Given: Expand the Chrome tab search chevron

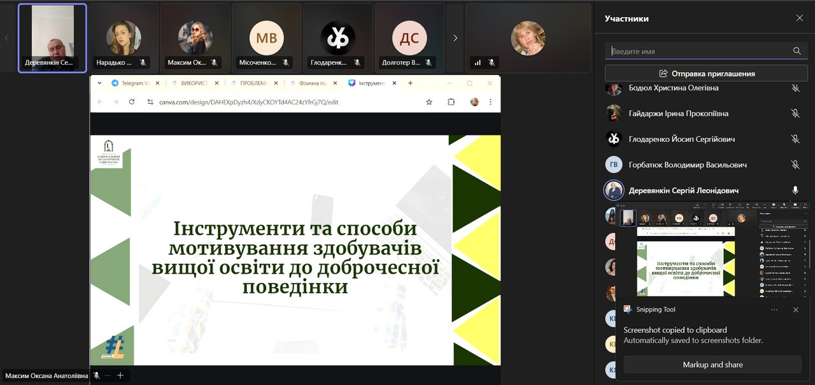Looking at the screenshot, I should (99, 83).
